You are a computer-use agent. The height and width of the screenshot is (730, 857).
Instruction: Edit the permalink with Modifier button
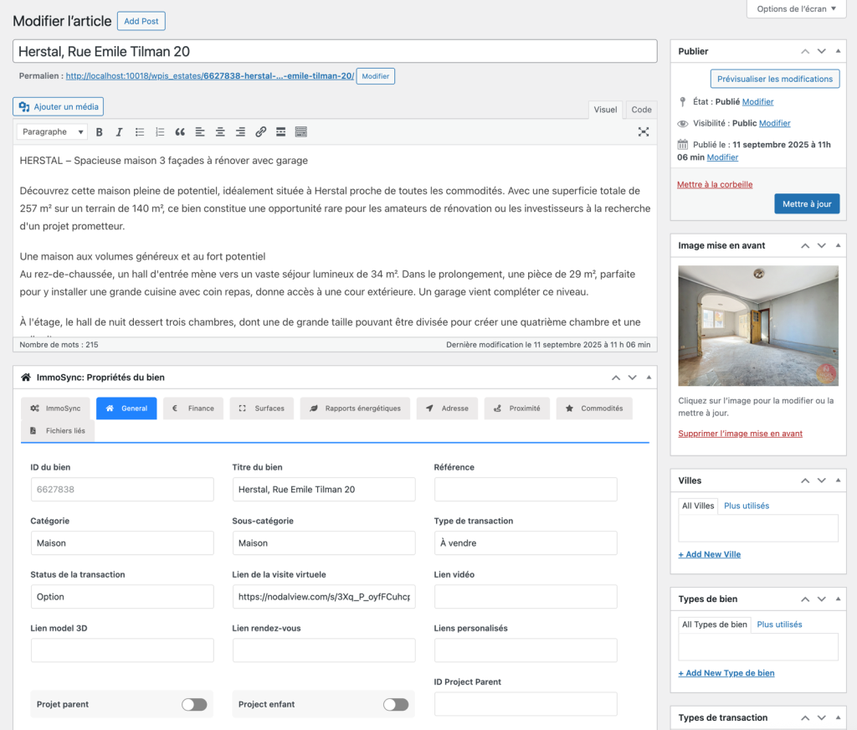point(376,76)
